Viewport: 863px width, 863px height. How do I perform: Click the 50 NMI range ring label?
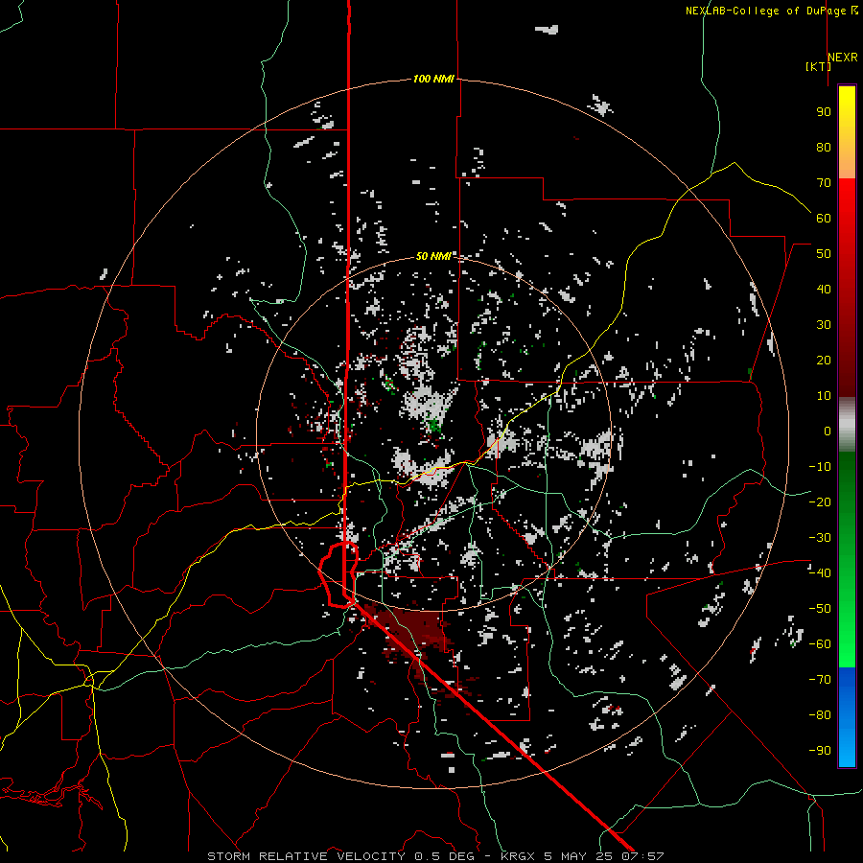[433, 256]
